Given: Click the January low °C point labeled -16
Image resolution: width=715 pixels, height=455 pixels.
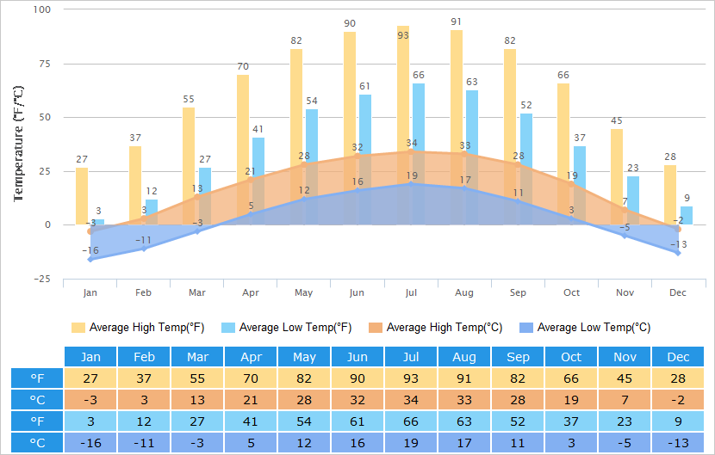Looking at the screenshot, I should pos(90,259).
